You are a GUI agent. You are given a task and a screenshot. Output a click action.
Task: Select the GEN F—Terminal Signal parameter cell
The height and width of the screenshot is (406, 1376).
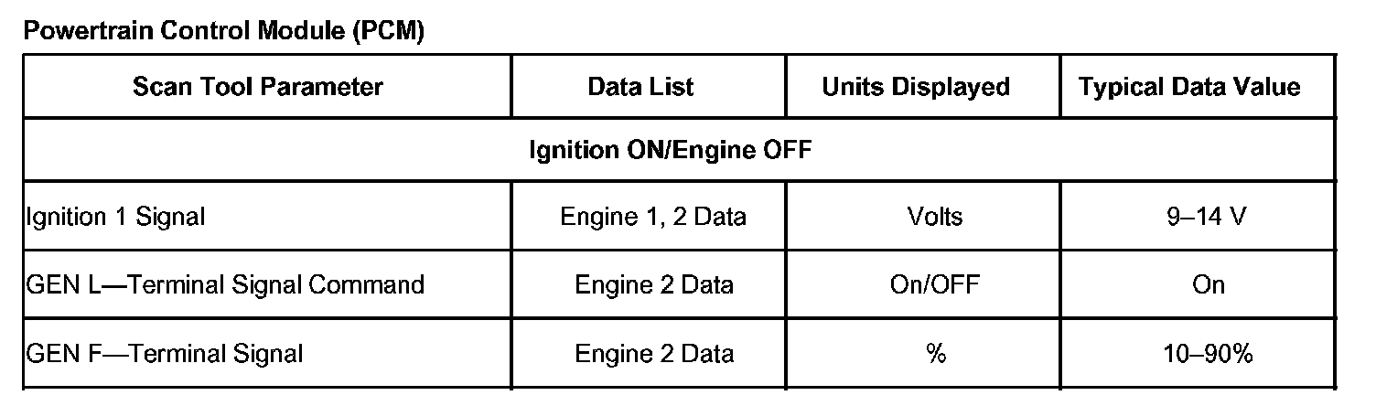pos(165,353)
